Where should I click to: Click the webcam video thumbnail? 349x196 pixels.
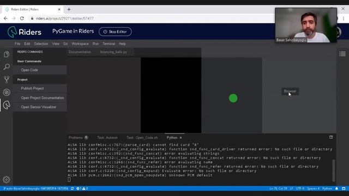coord(306,25)
